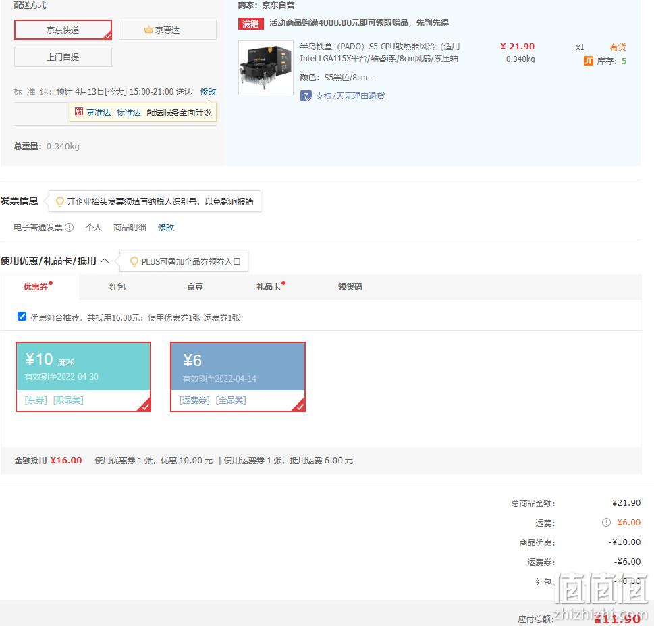
Task: Open the 半岛铁盒 S5 CPU散热器 product title
Action: click(x=379, y=52)
